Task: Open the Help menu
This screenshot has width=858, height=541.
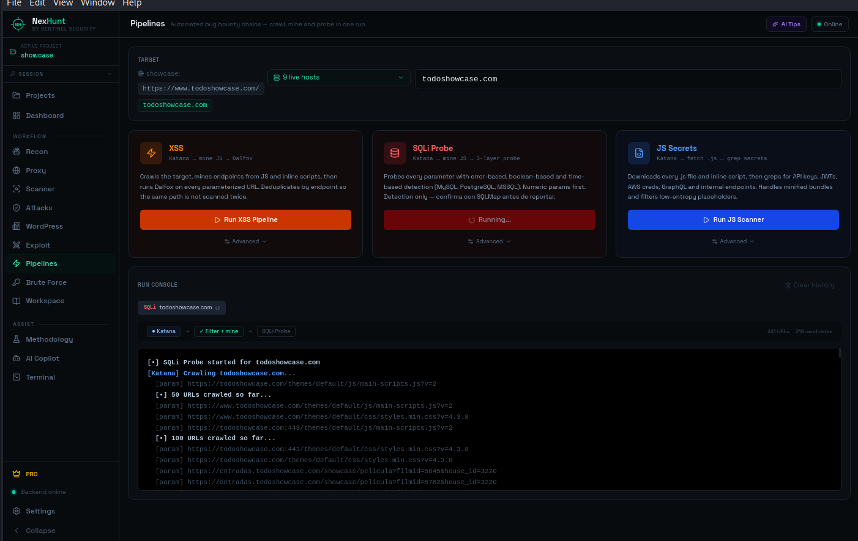Action: coord(132,3)
